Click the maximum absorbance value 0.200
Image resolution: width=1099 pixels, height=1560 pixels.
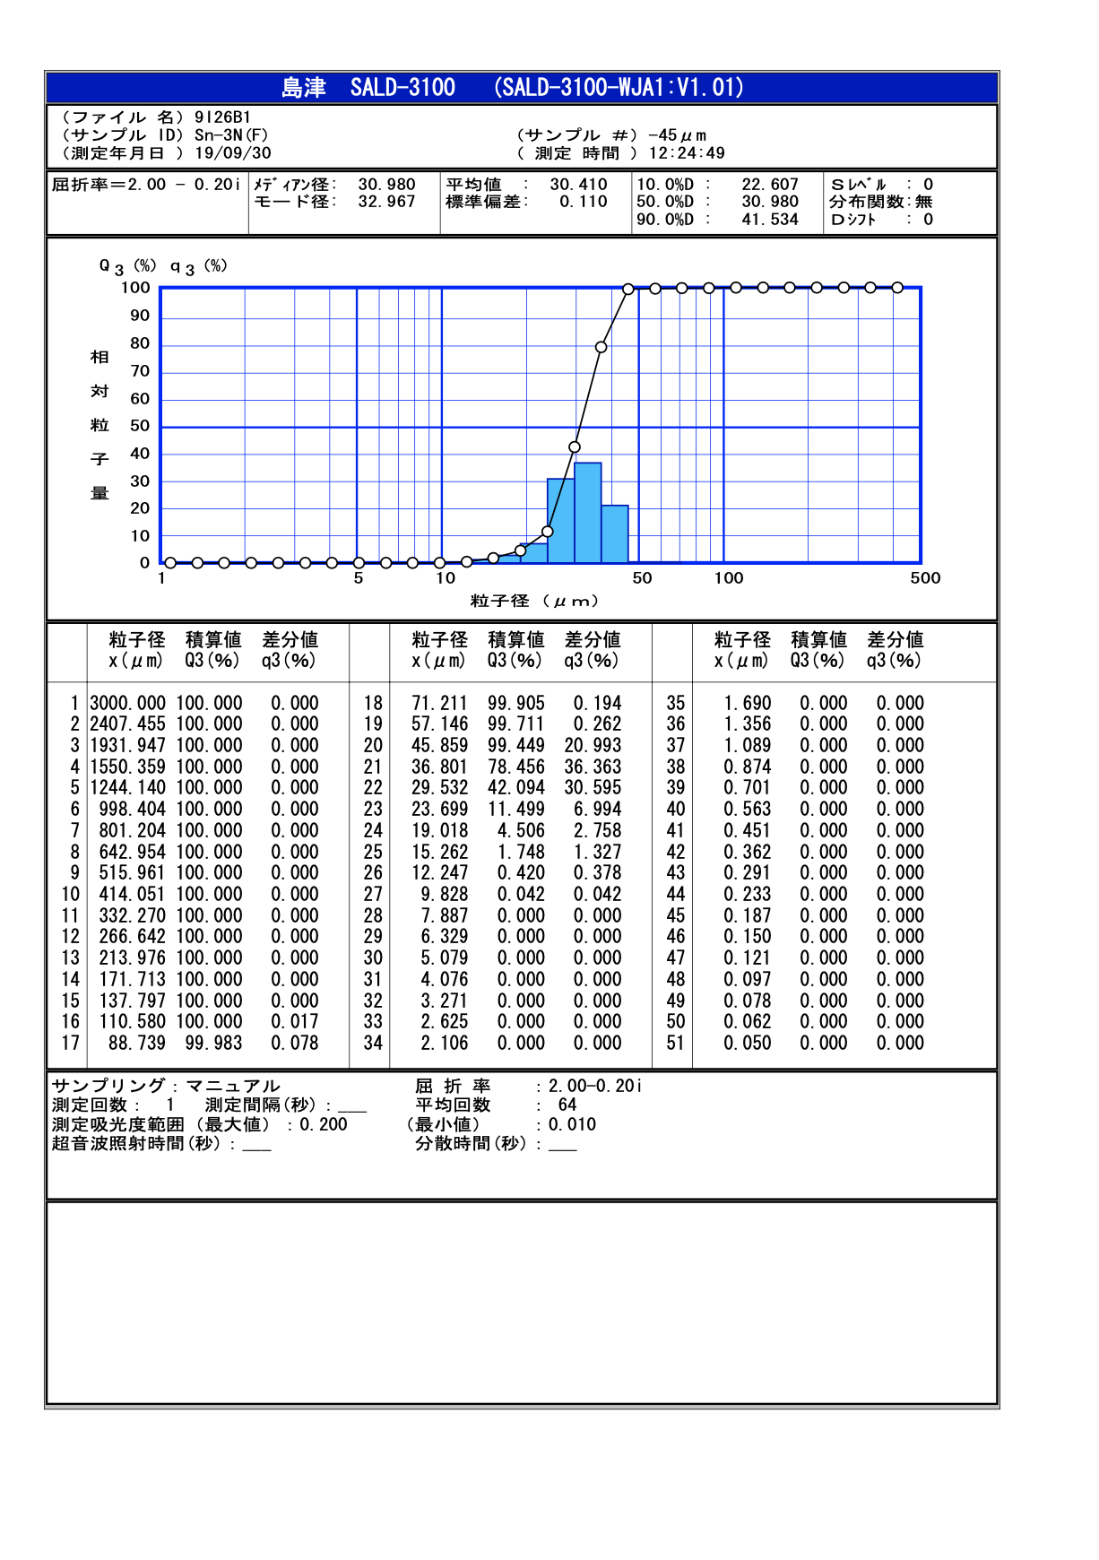323,1124
